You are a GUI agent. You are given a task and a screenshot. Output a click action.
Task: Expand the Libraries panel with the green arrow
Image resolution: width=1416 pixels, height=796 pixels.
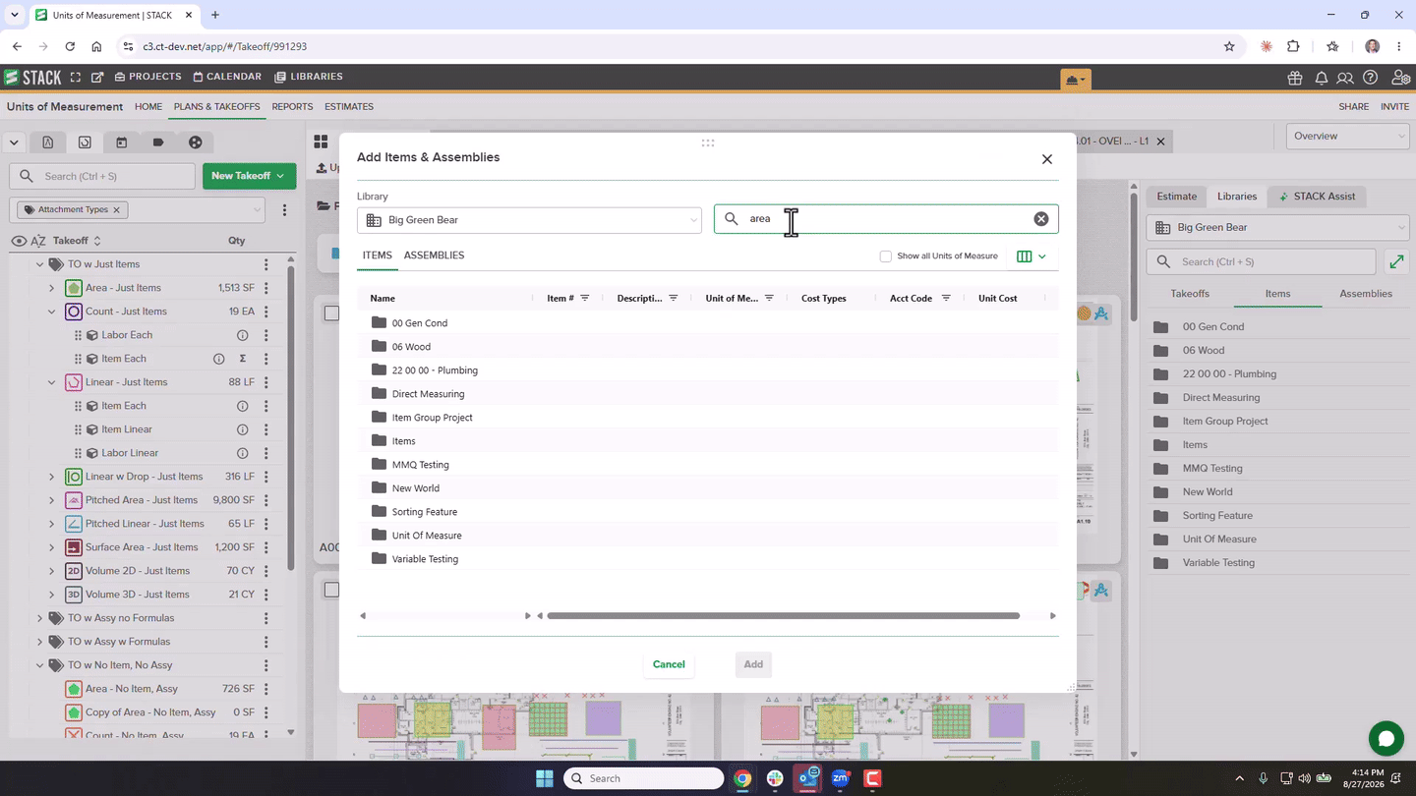click(1396, 261)
